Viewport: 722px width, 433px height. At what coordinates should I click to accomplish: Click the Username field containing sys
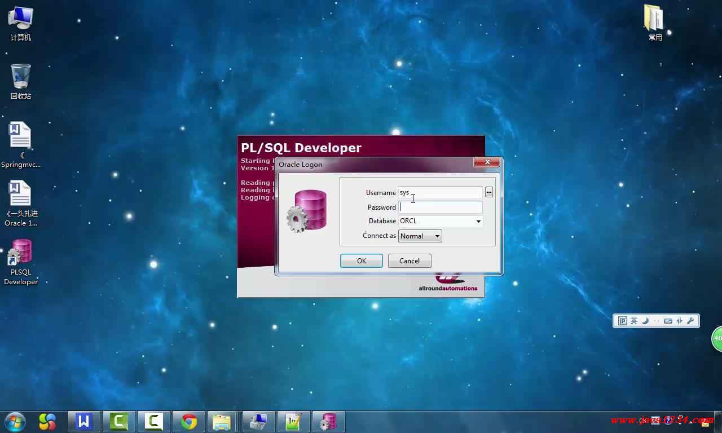pyautogui.click(x=441, y=192)
